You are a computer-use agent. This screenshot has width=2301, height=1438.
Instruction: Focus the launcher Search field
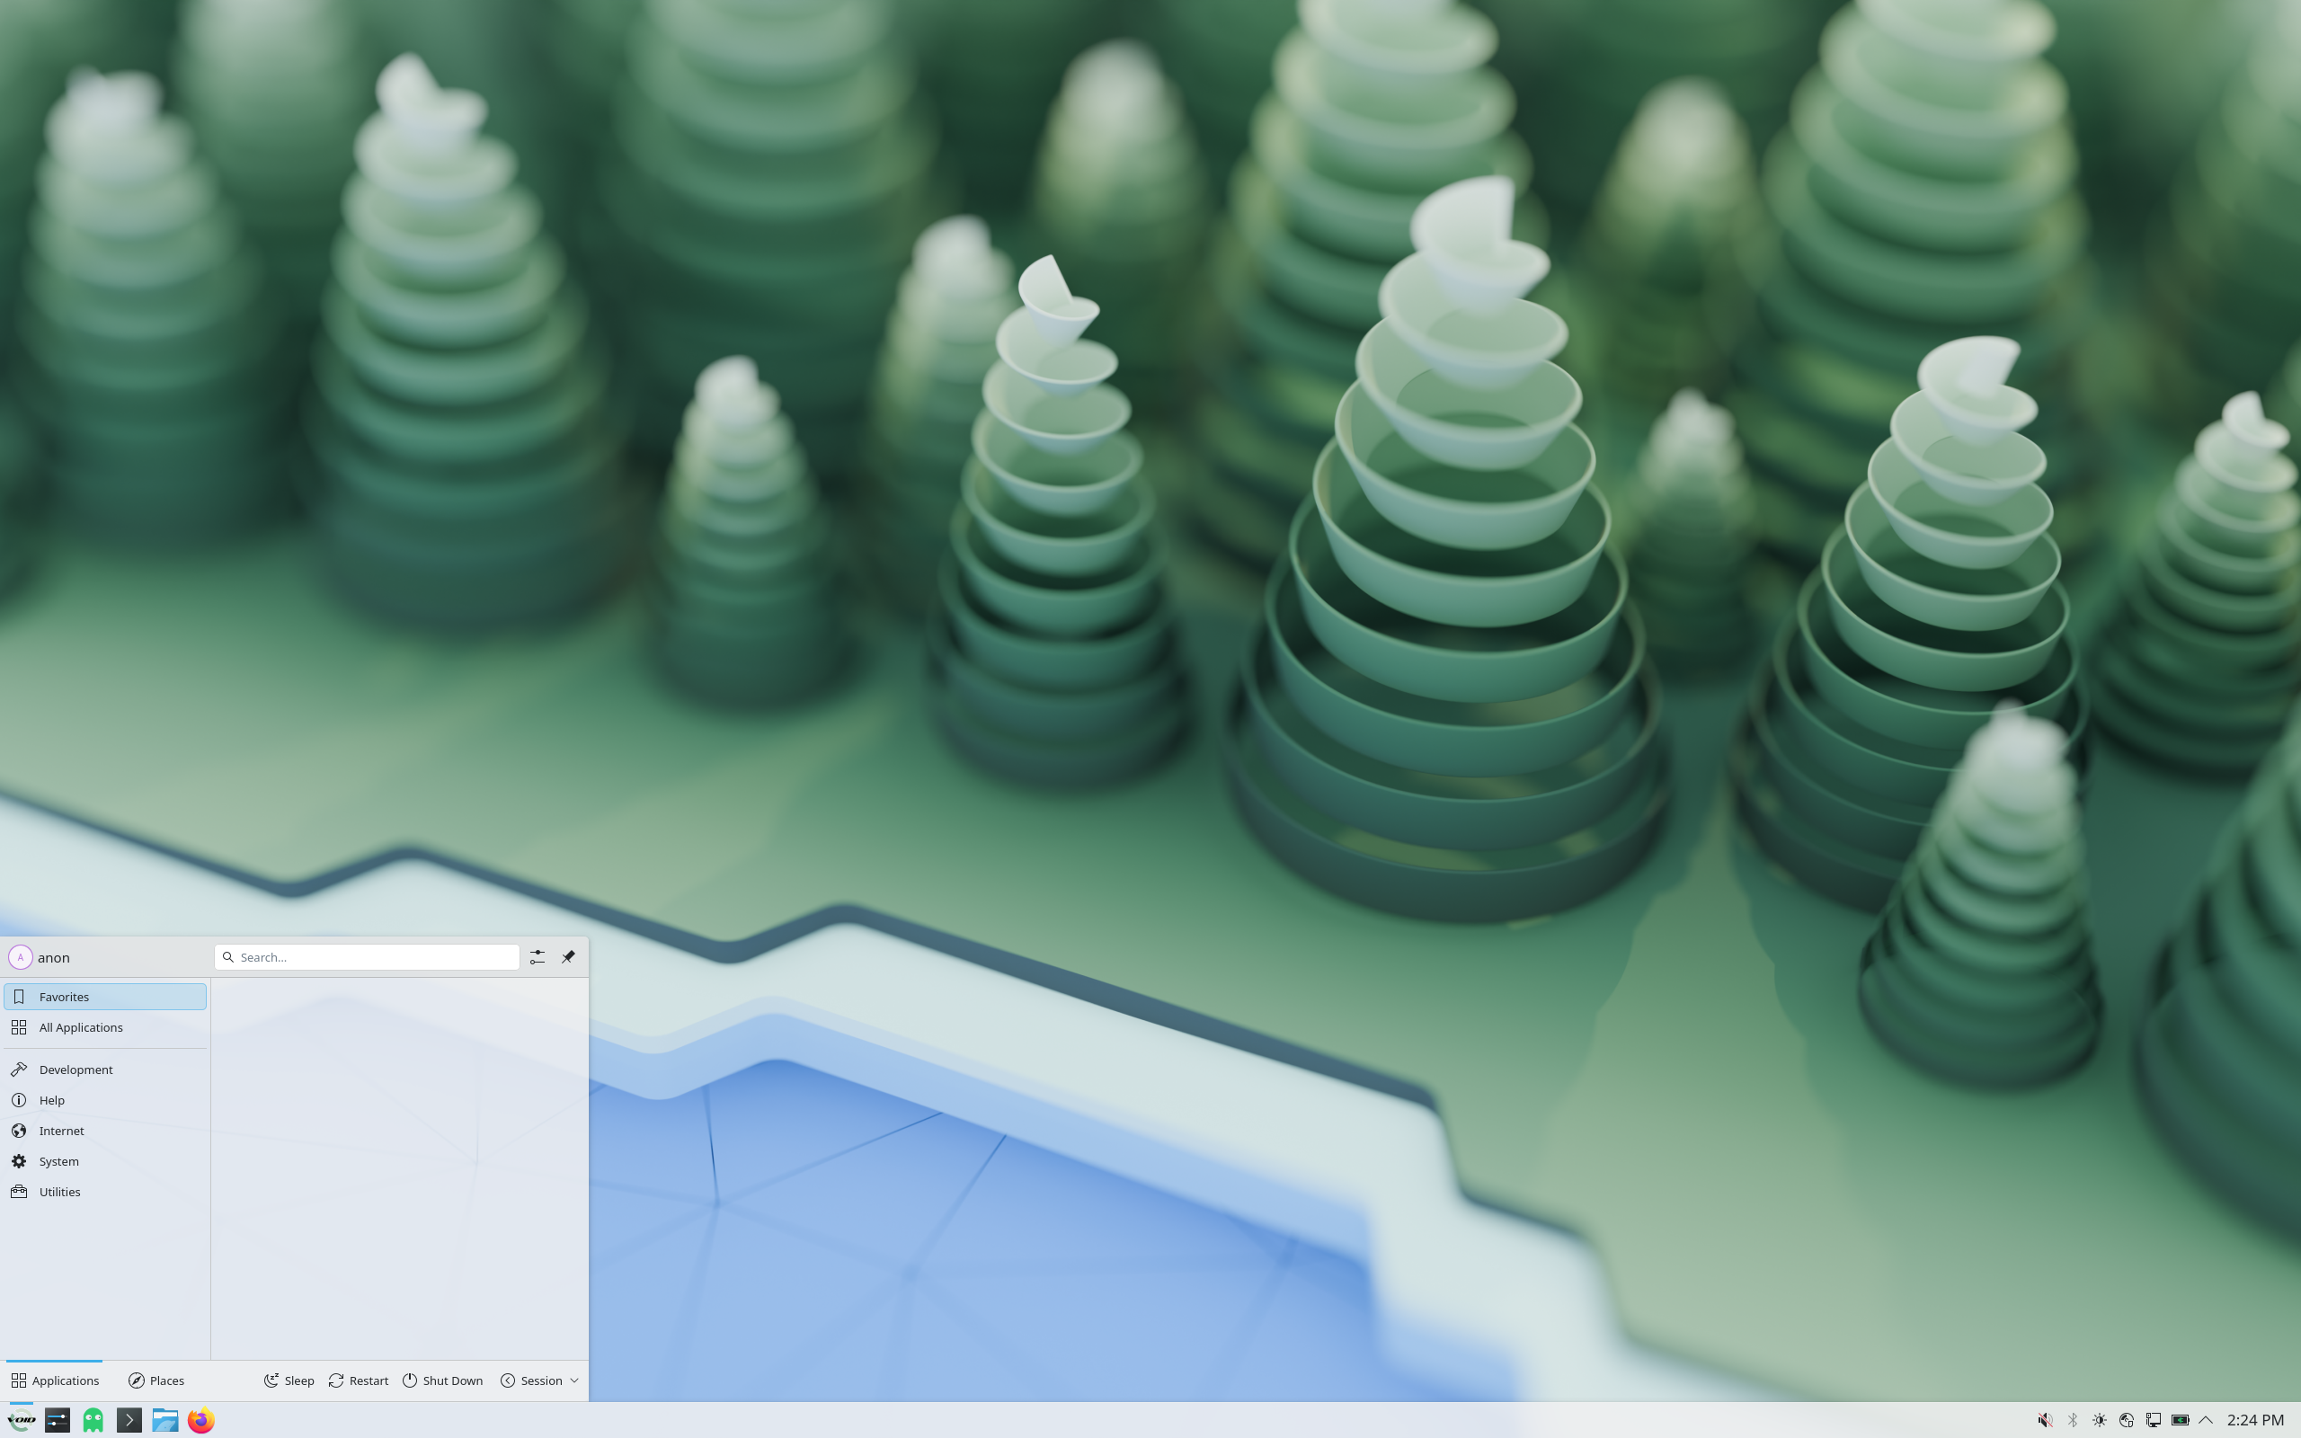[x=367, y=957]
